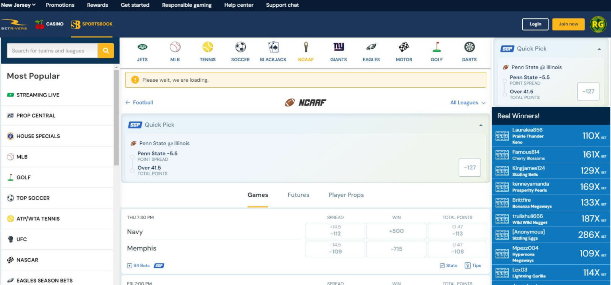Viewport: 611px width, 285px height.
Task: Collapse the main Quick Pick panel
Action: point(481,125)
